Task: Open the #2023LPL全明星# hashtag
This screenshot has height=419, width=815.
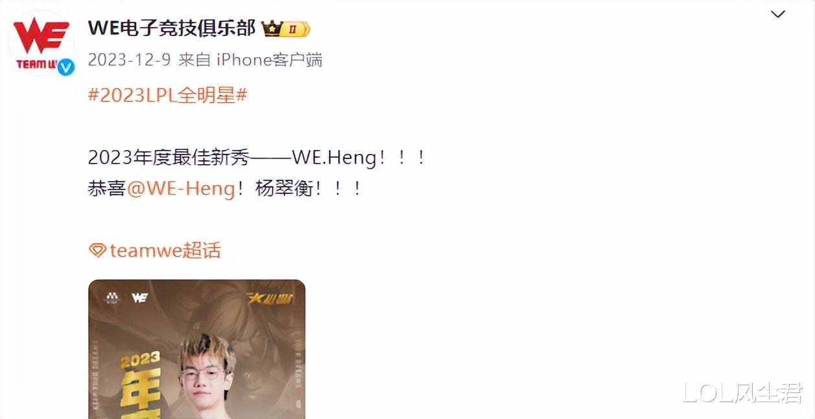Action: [x=168, y=95]
